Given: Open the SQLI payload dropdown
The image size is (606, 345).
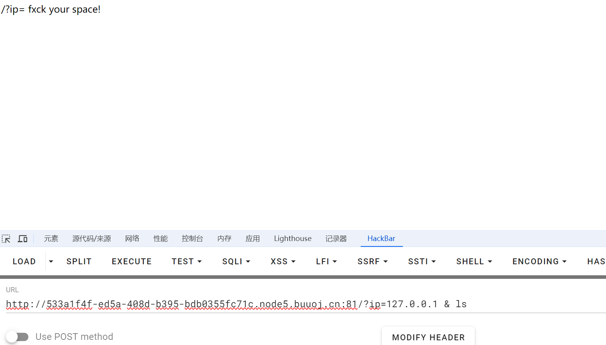Looking at the screenshot, I should (236, 262).
